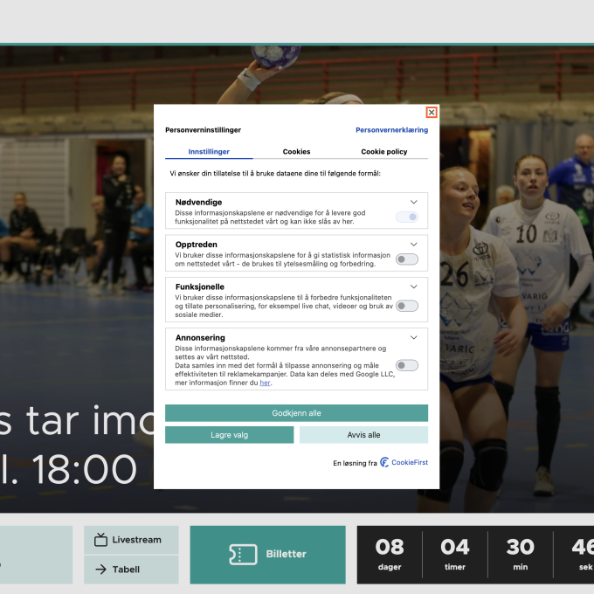Click the Tabell arrow icon
Viewport: 594px width, 594px height.
coord(100,570)
